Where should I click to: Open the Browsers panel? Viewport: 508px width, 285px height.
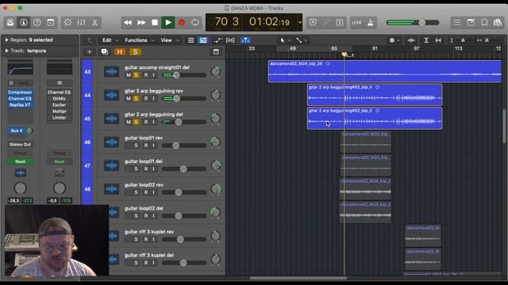(498, 22)
